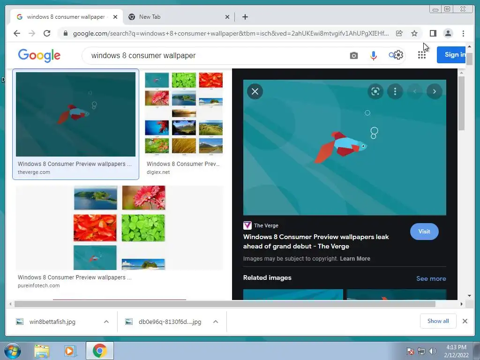Open Windows 8 Consumer Preview wallpapers leak title

tap(316, 241)
